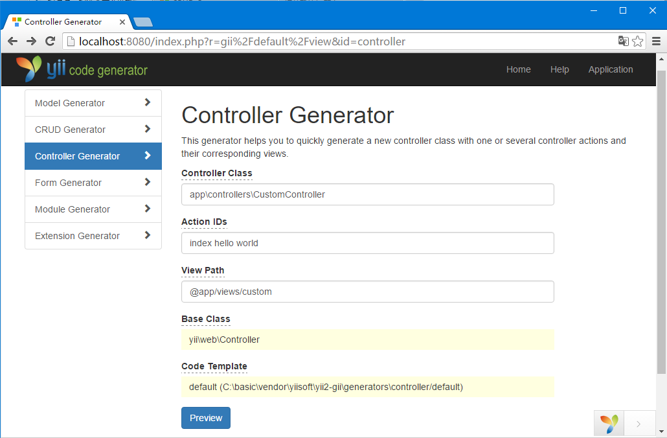Click the page icon in the address bar
667x438 pixels.
click(x=71, y=41)
